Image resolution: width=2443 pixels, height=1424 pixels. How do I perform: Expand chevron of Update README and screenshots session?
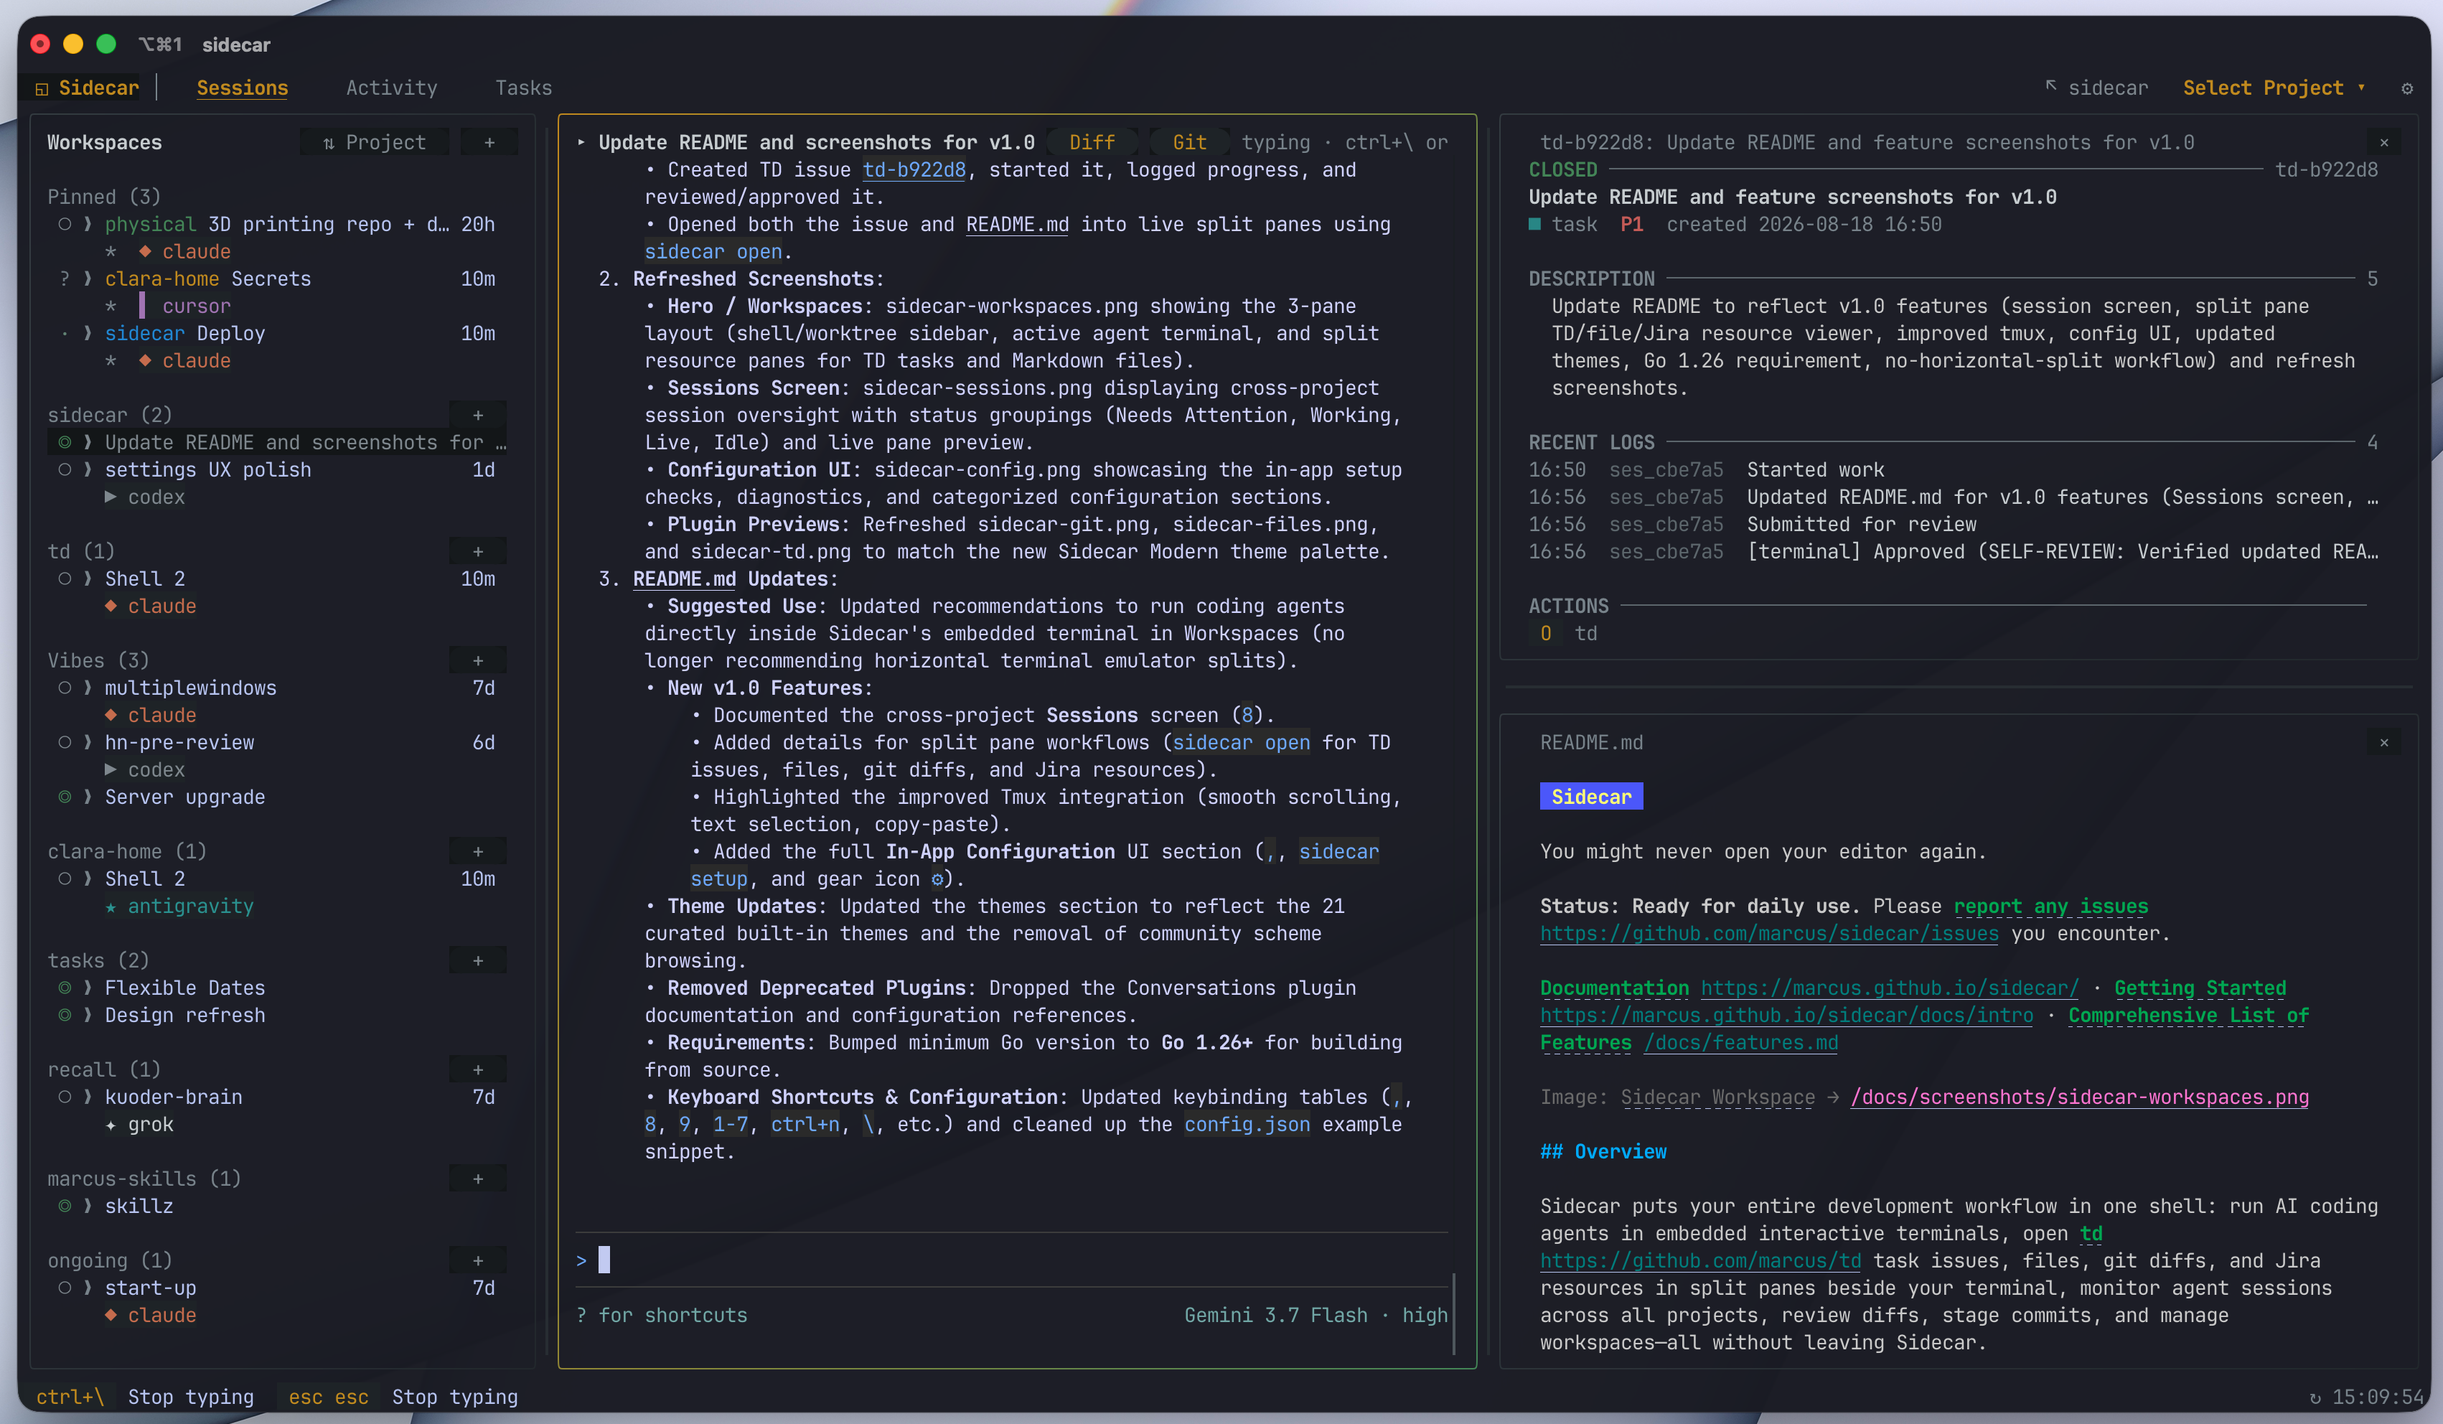click(88, 443)
